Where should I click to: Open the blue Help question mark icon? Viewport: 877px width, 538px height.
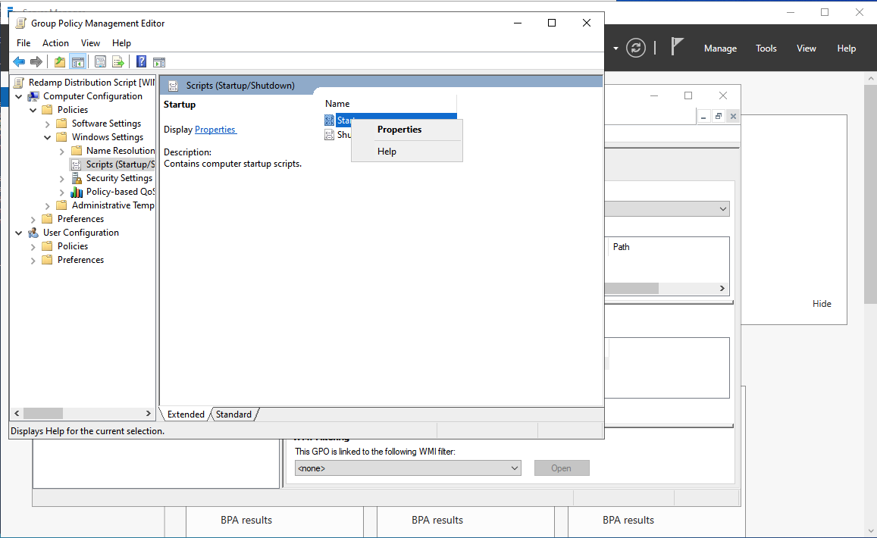click(x=141, y=62)
